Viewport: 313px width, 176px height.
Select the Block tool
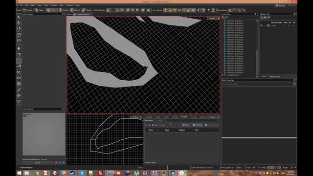19,55
